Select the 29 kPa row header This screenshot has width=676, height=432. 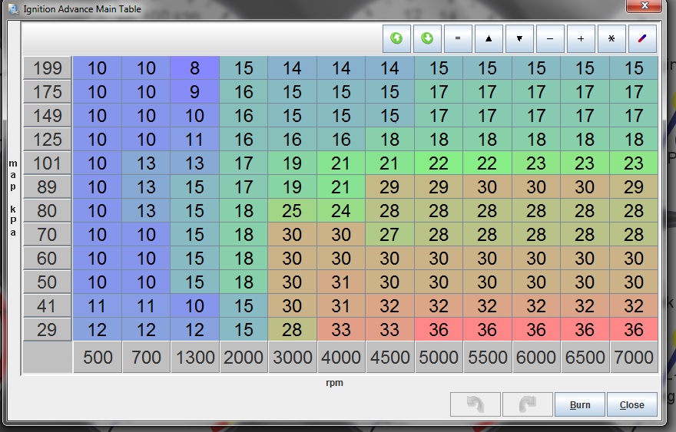coord(48,330)
